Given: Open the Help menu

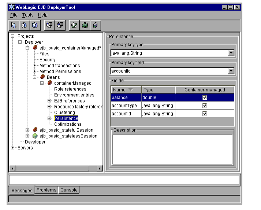Looking at the screenshot, I should pyautogui.click(x=42, y=15).
